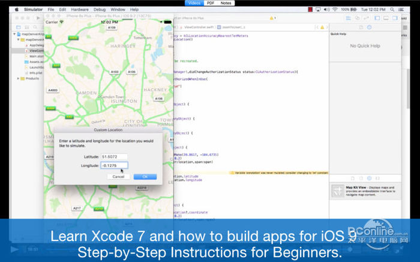The height and width of the screenshot is (262, 420).
Task: Open Notification Center in menu bar
Action: click(x=401, y=10)
